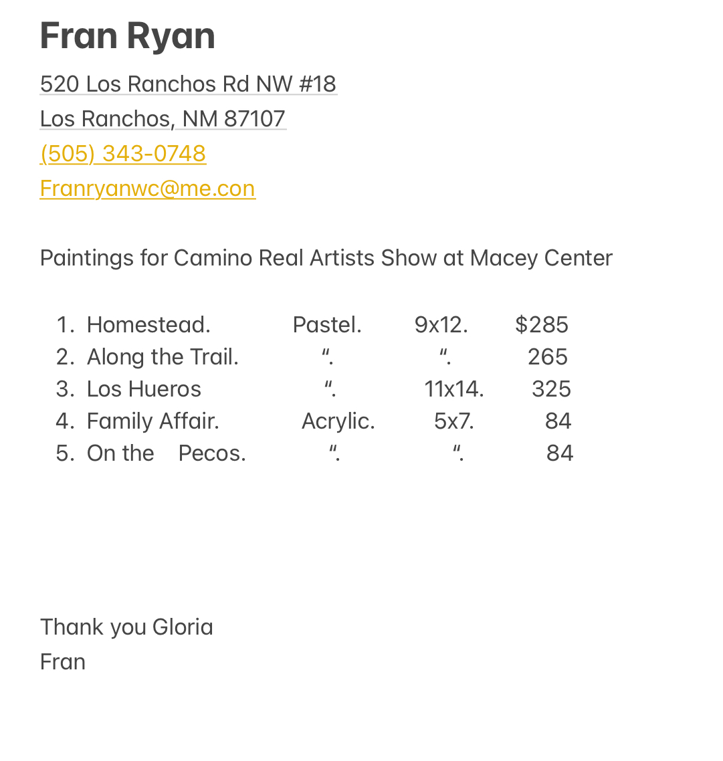Click the 265 price value
Screen dimensions: 723x761
(x=547, y=357)
